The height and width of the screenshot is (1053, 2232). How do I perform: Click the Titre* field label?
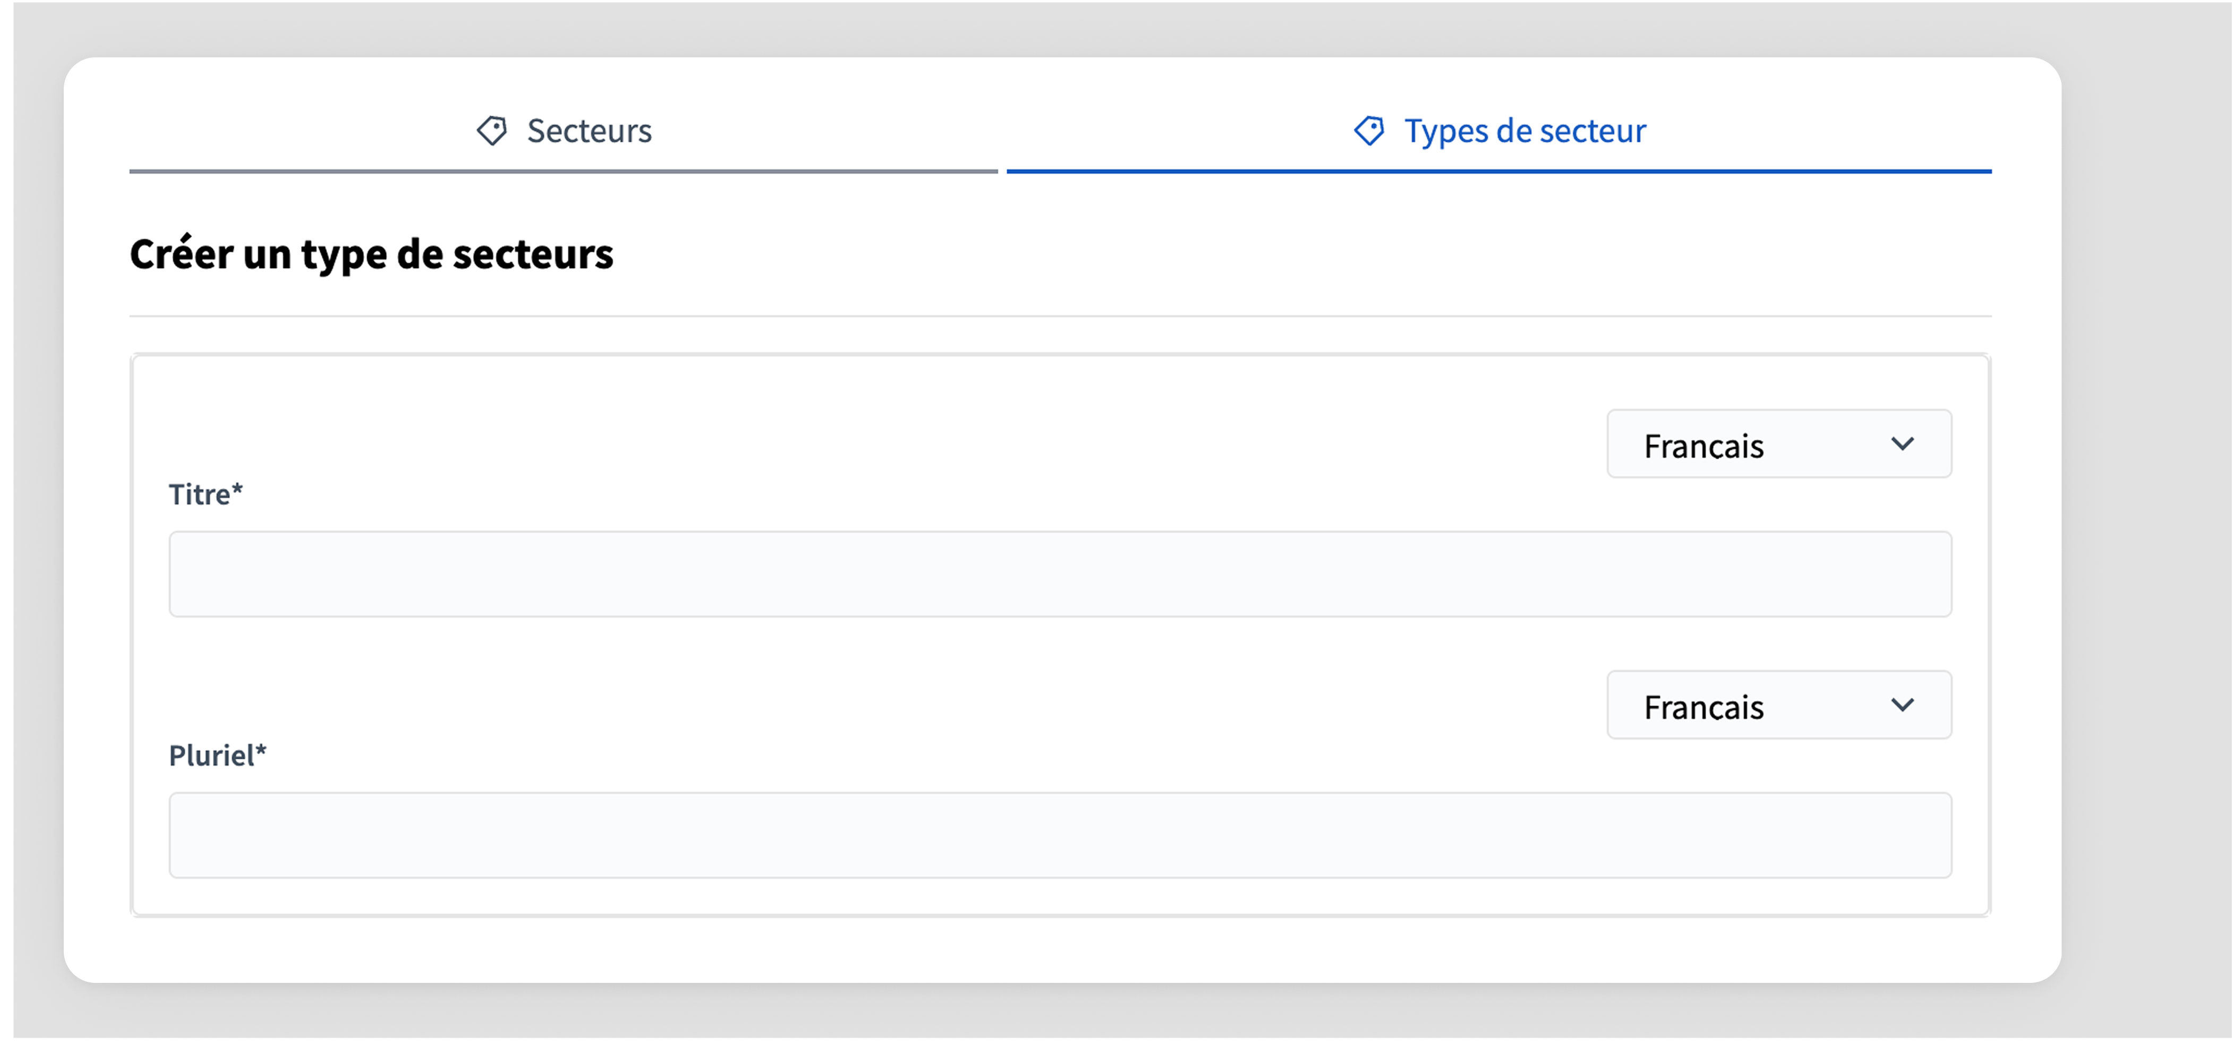point(206,494)
